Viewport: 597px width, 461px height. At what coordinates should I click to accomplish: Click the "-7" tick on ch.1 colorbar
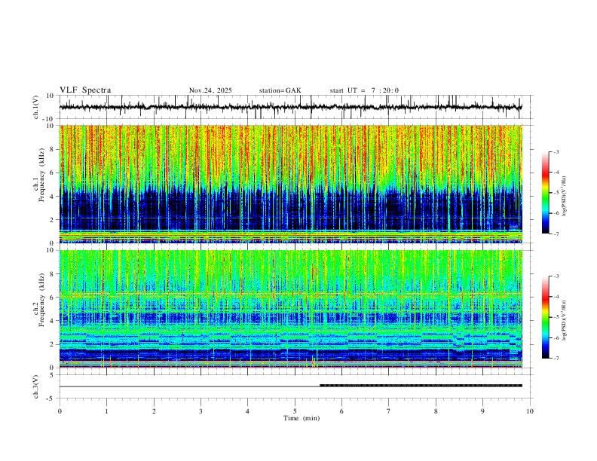point(556,234)
